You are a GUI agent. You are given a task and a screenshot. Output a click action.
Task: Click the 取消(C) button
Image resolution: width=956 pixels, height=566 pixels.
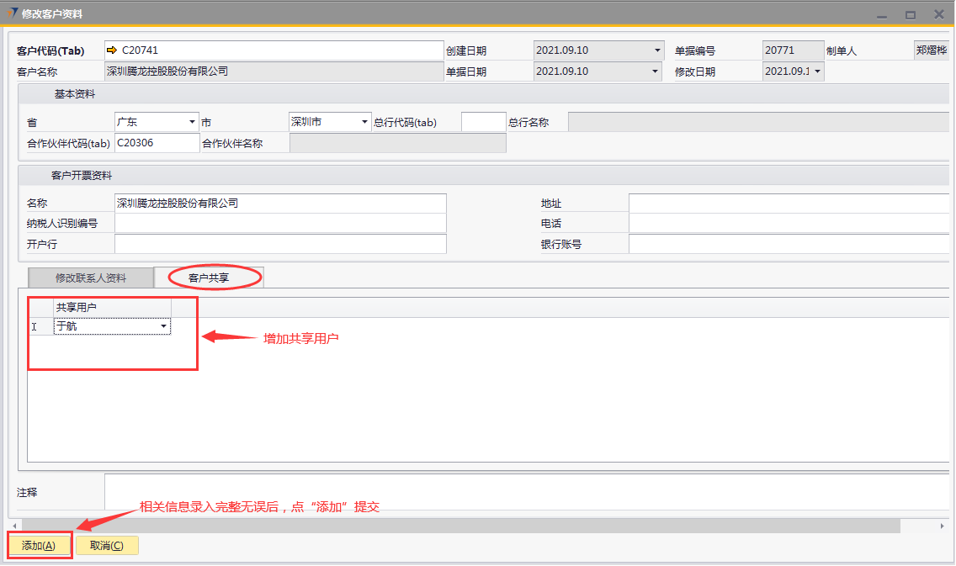click(107, 546)
